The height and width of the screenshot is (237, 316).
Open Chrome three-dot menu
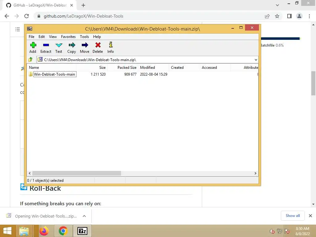tap(309, 16)
